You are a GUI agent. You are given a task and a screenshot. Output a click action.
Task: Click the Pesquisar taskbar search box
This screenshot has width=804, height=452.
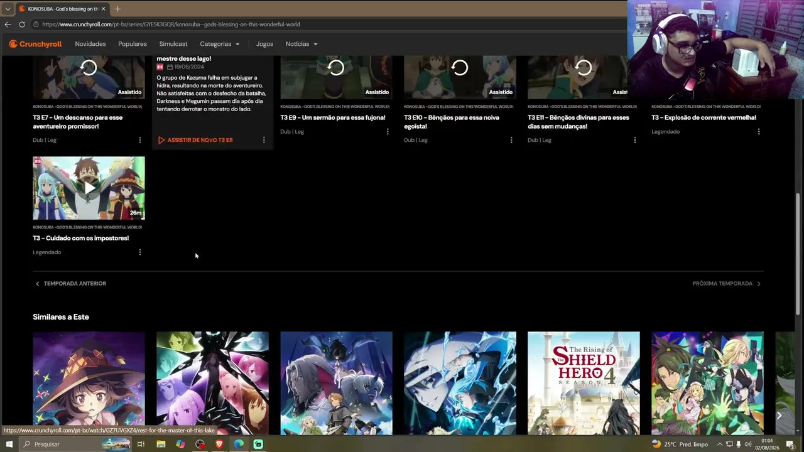click(75, 444)
